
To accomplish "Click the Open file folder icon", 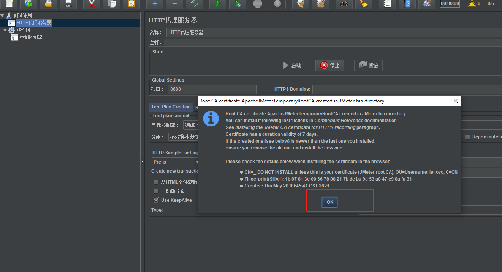I will [48, 4].
